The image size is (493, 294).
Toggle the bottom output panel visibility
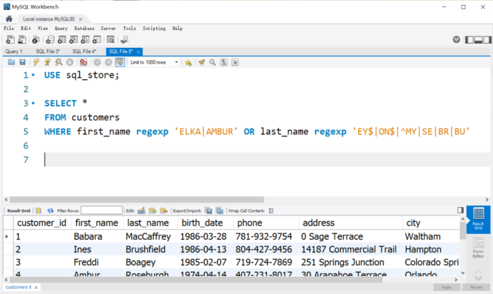pos(479,40)
